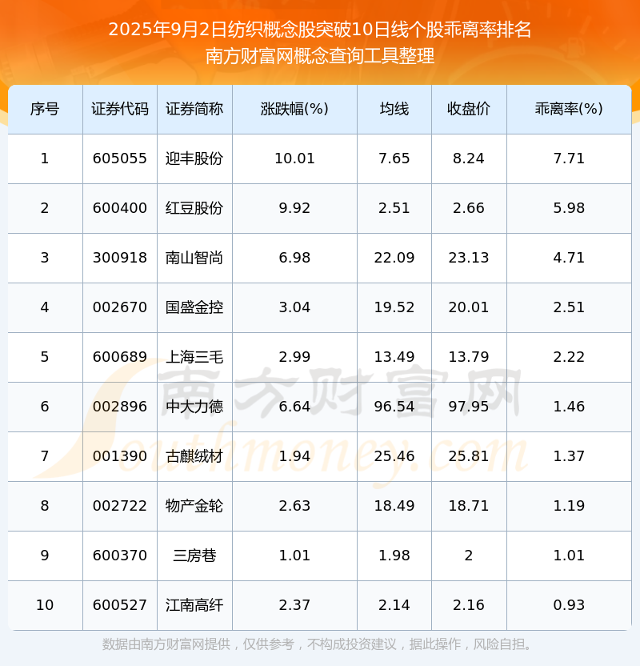
Task: Select stock code 001390
Action: [120, 456]
